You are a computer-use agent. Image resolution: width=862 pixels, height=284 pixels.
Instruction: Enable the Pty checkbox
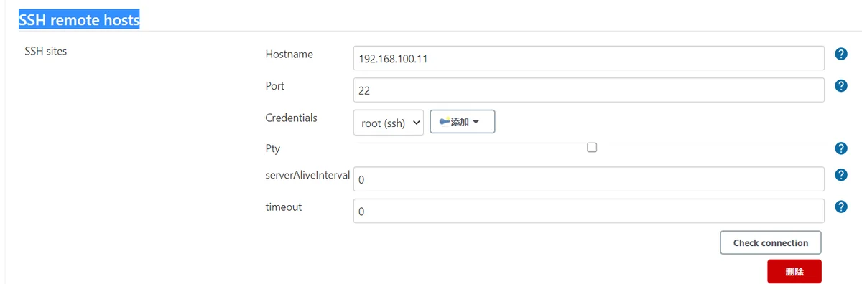pyautogui.click(x=592, y=148)
